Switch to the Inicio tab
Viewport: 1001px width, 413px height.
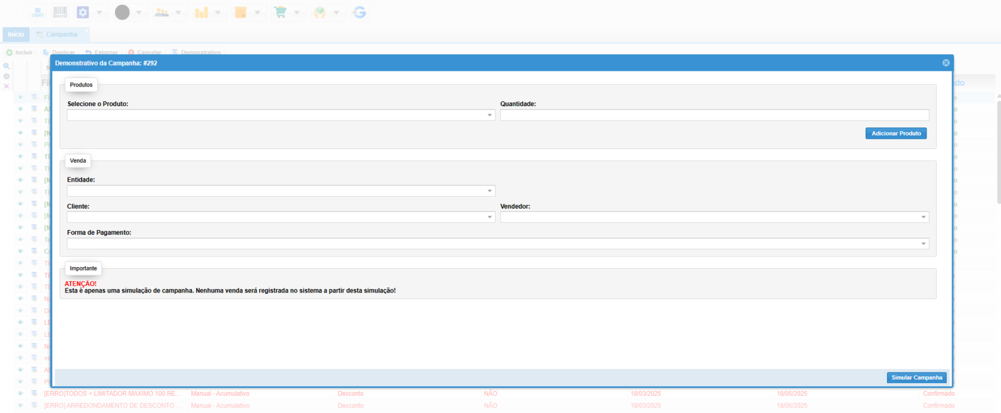(16, 35)
